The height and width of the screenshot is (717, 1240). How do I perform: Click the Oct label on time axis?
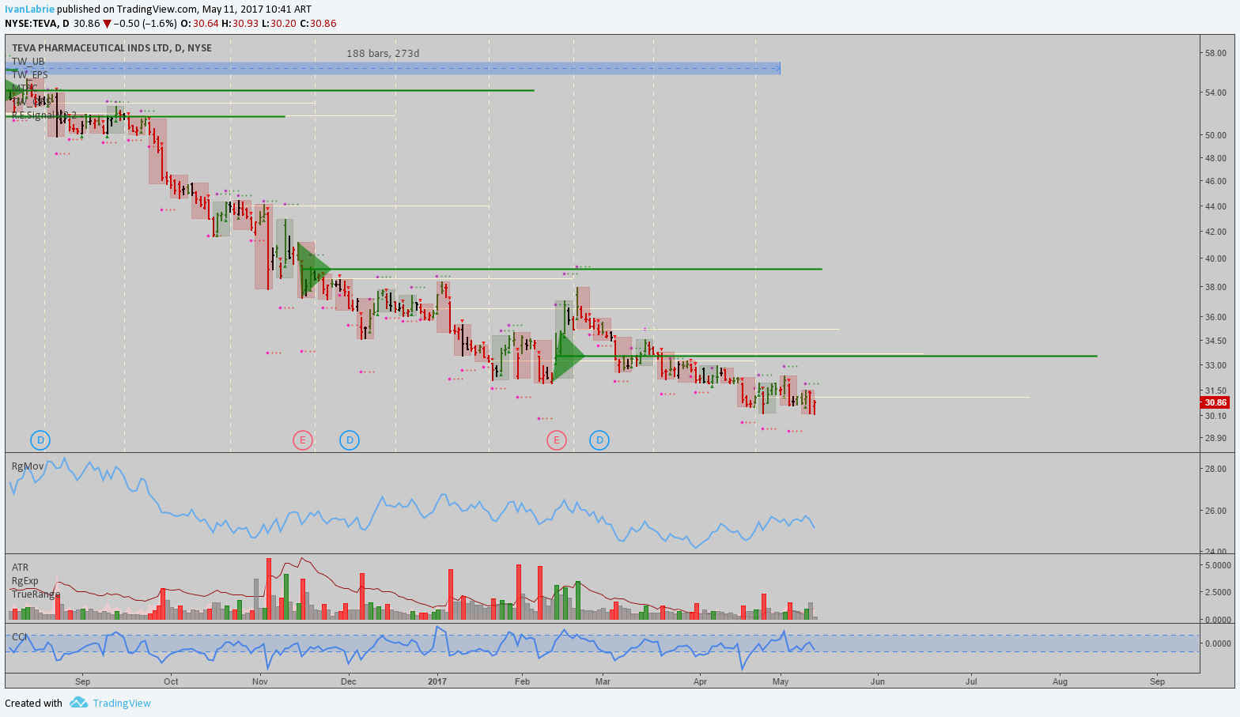(171, 681)
